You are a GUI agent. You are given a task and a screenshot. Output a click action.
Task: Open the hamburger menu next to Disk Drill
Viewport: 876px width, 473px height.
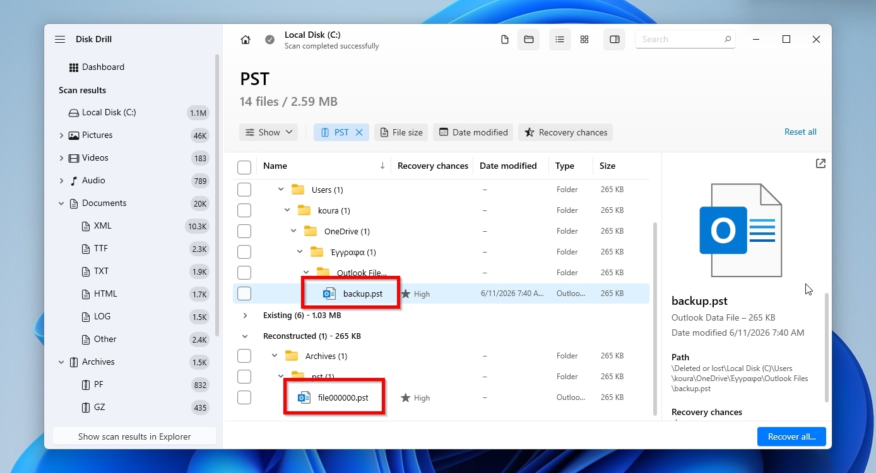coord(60,39)
